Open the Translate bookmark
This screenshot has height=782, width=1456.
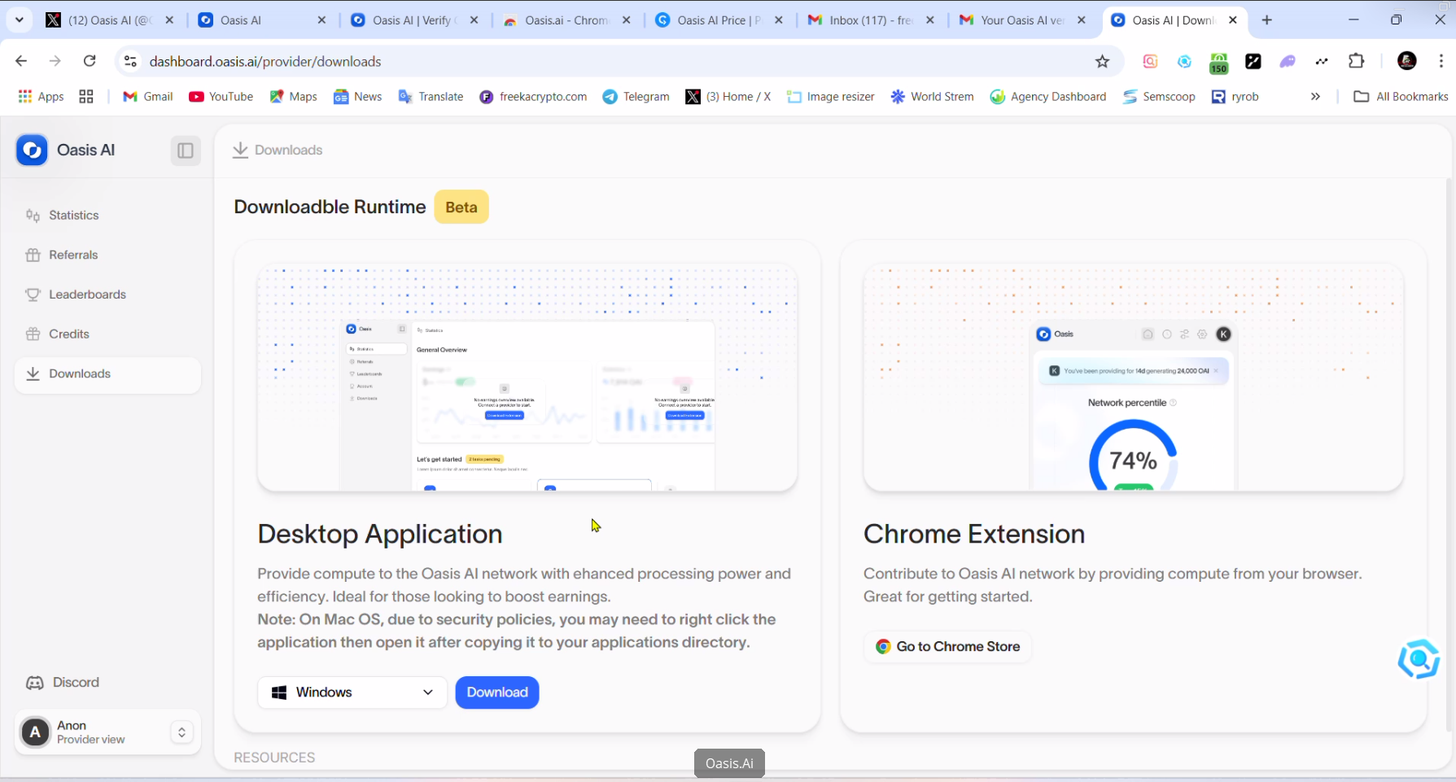pos(431,97)
